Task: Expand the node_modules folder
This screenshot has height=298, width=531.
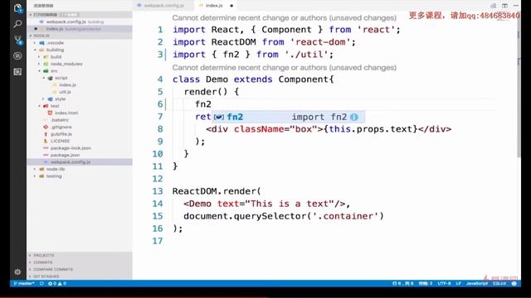Action: (x=80, y=64)
